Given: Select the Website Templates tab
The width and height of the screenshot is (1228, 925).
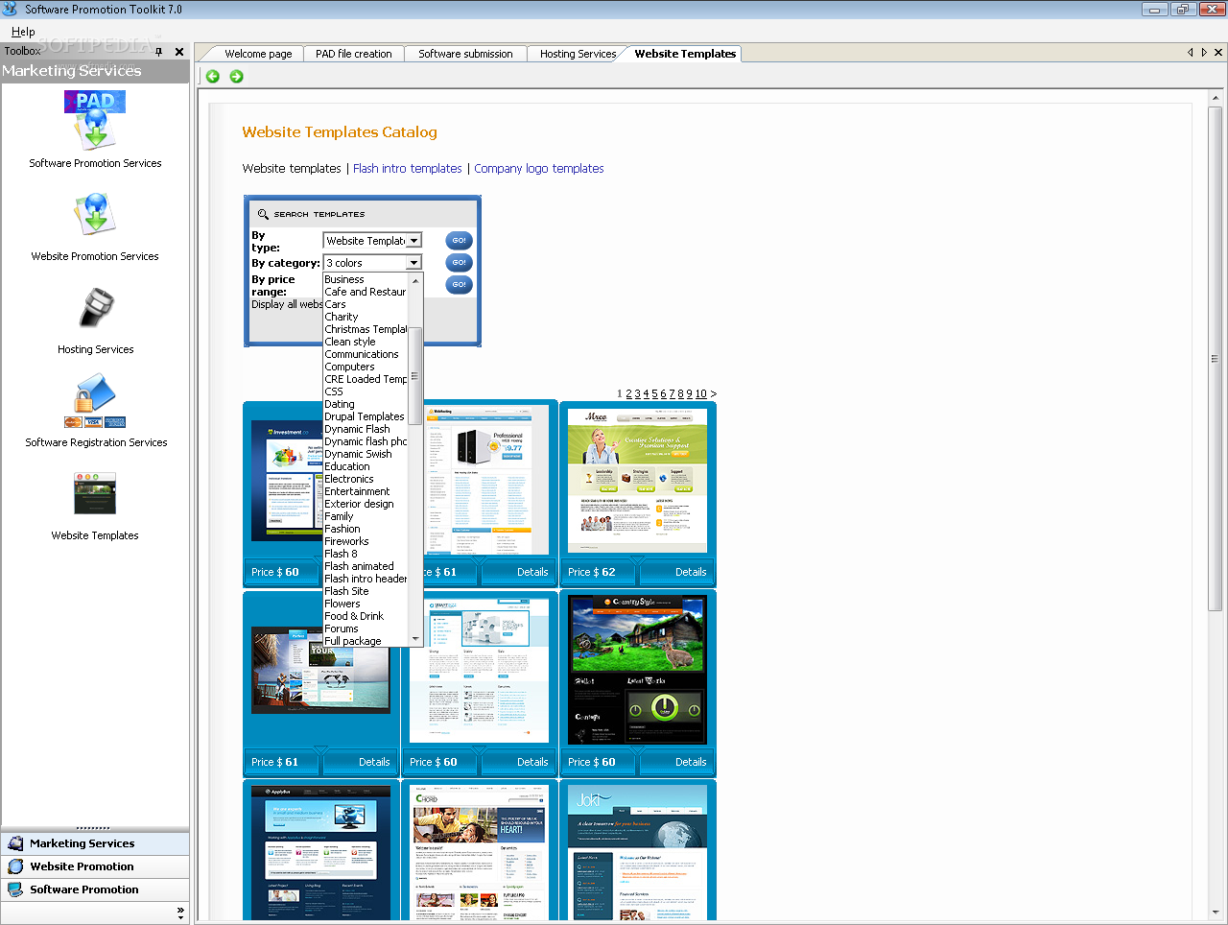Looking at the screenshot, I should [685, 54].
